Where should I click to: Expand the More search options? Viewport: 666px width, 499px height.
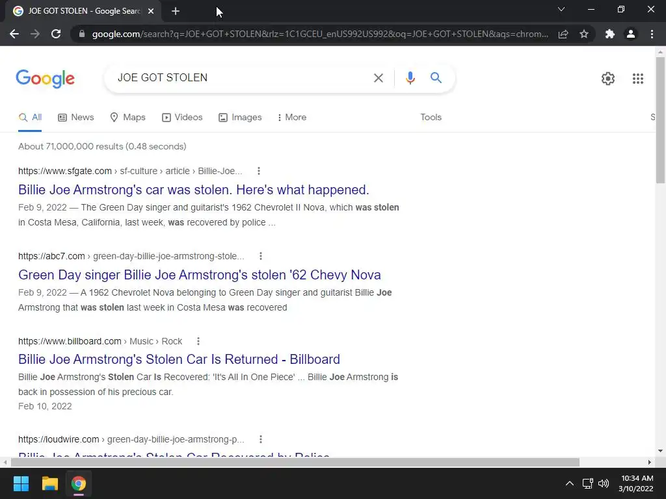[291, 118]
